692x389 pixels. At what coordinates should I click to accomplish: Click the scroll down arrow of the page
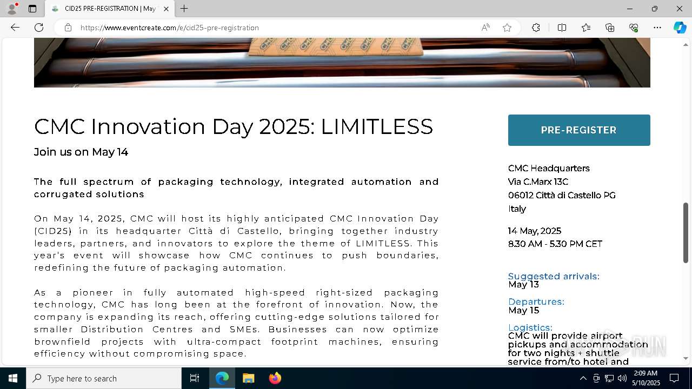click(x=686, y=358)
